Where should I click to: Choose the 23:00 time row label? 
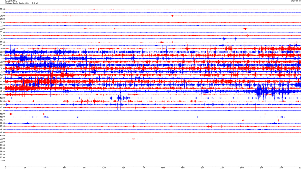click(x=2, y=157)
